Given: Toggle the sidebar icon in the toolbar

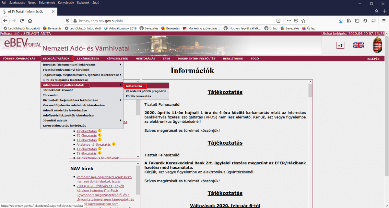Looking at the screenshot, I should [x=357, y=20].
